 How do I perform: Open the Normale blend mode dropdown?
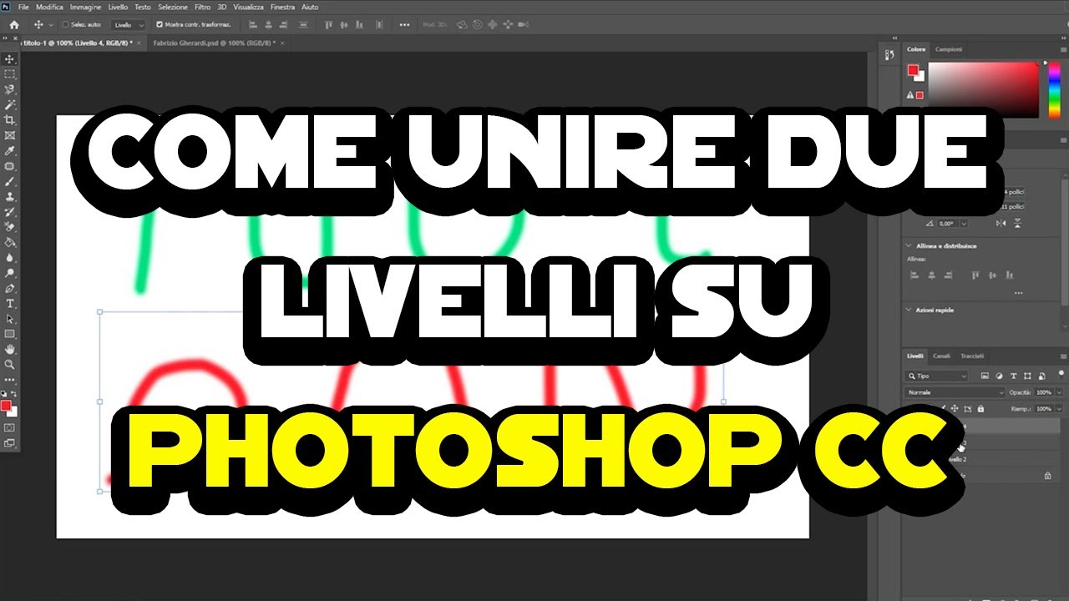955,392
